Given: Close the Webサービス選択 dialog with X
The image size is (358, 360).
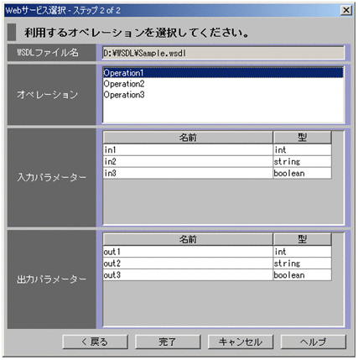Looking at the screenshot, I should point(346,10).
